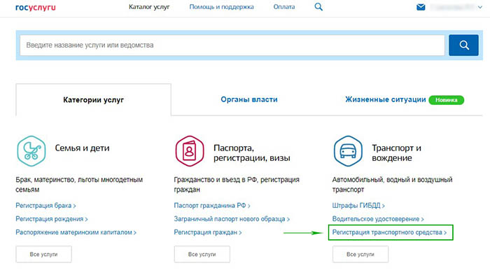
Task: Click the Госуслуги logo
Action: click(x=35, y=7)
